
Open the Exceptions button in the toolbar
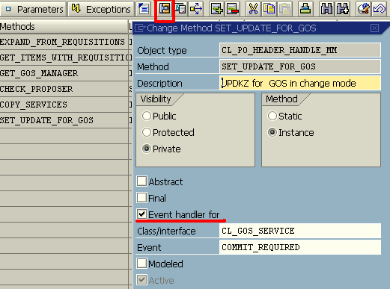101,9
